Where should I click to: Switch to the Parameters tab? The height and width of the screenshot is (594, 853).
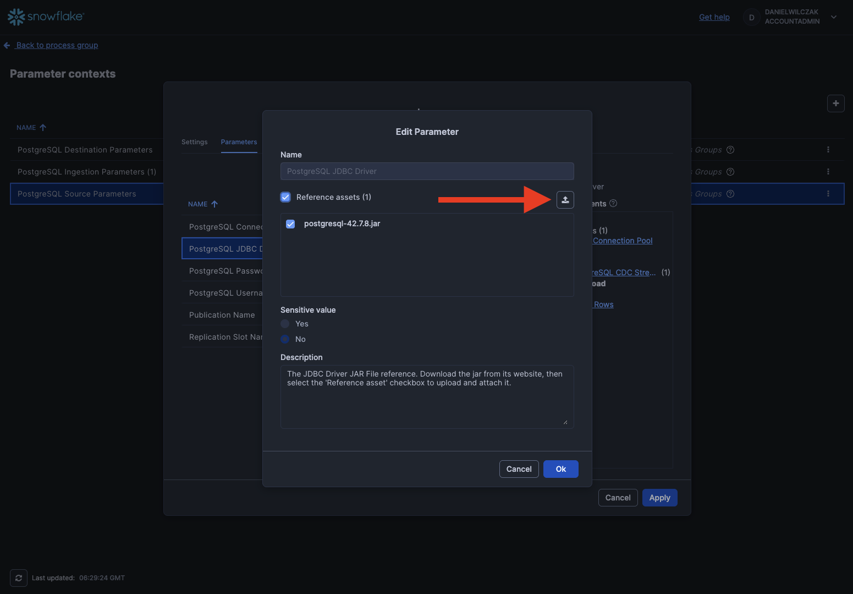click(239, 142)
